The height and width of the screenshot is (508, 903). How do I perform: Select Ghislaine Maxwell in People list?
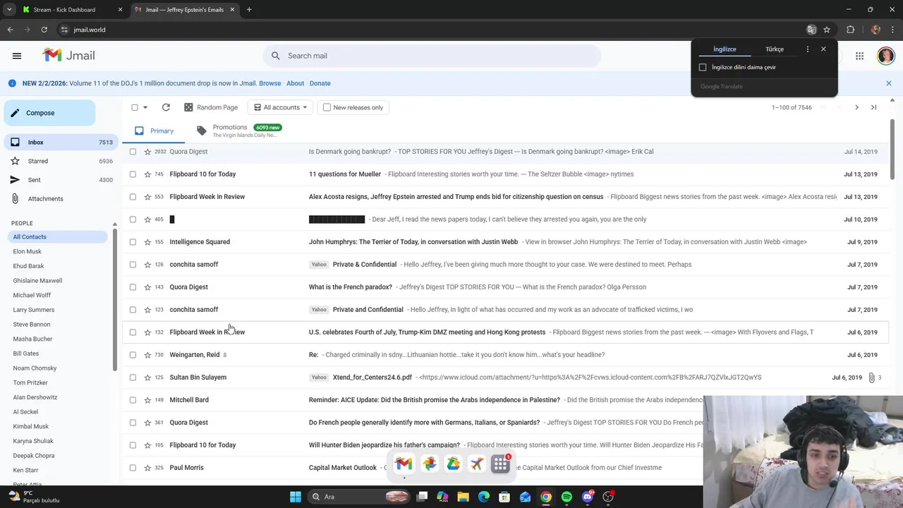tap(37, 281)
